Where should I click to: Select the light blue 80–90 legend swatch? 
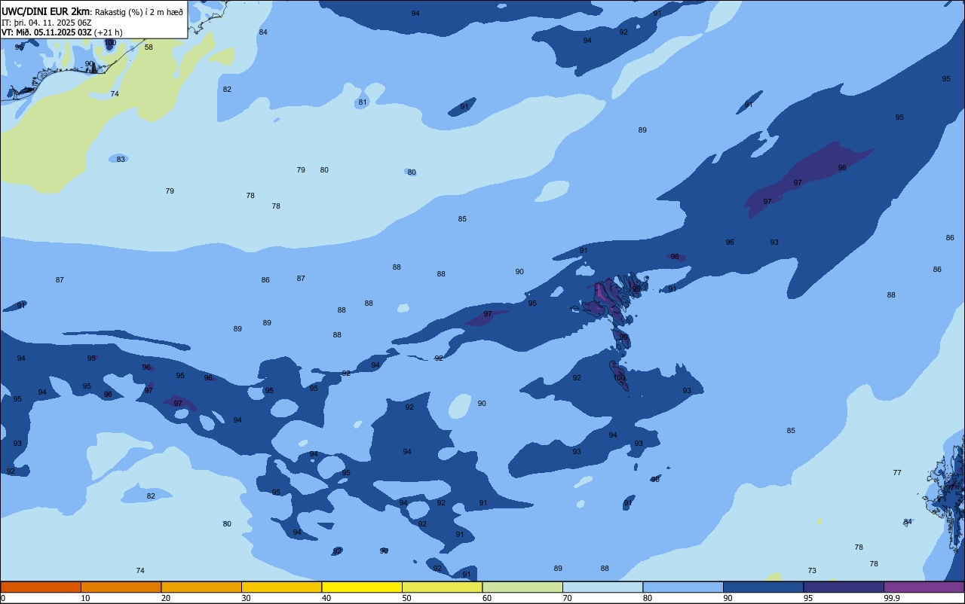point(683,587)
